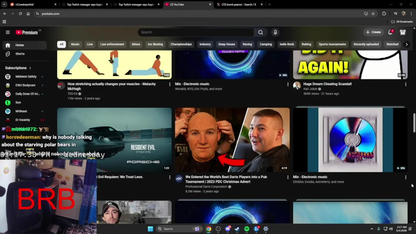
Task: Start voice search with microphone icon
Action: (x=275, y=32)
